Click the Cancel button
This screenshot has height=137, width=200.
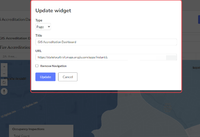(68, 77)
